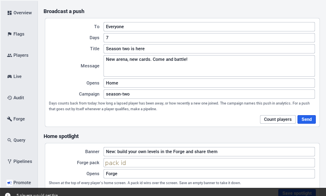The height and width of the screenshot is (196, 326).
Task: Focus the Campaign field 'season-two'
Action: click(x=209, y=94)
